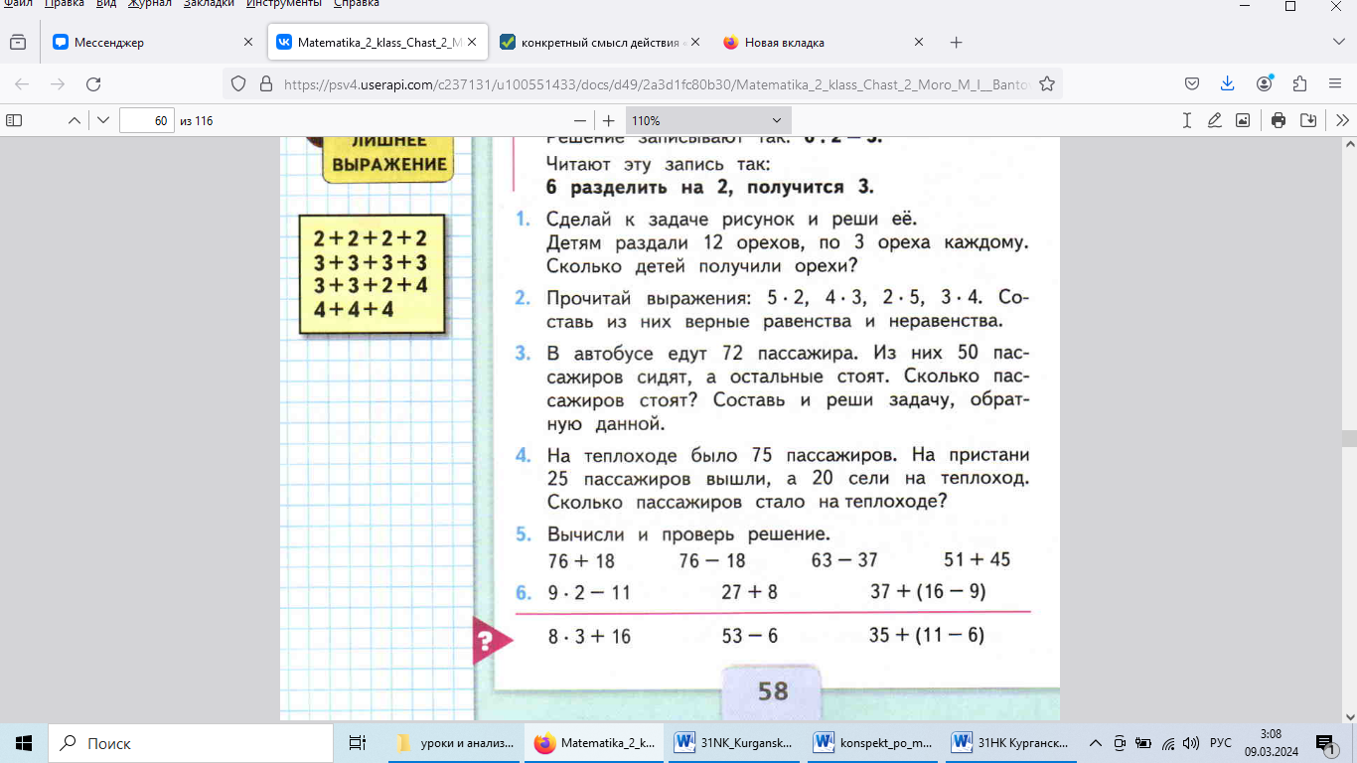The height and width of the screenshot is (763, 1357).
Task: Open network Wi-Fi settings in tray
Action: click(x=1168, y=742)
